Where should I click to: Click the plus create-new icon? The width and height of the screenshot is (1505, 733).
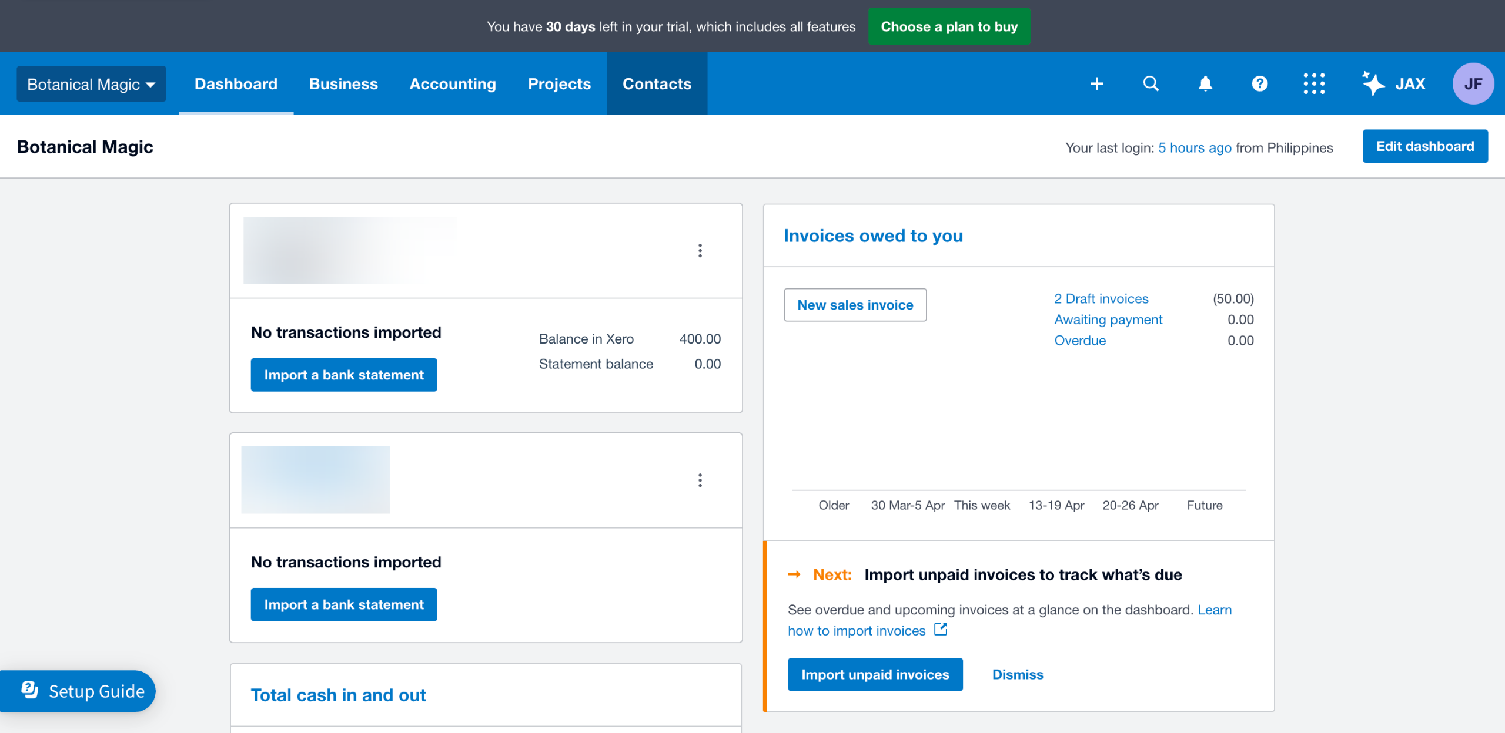(x=1096, y=83)
